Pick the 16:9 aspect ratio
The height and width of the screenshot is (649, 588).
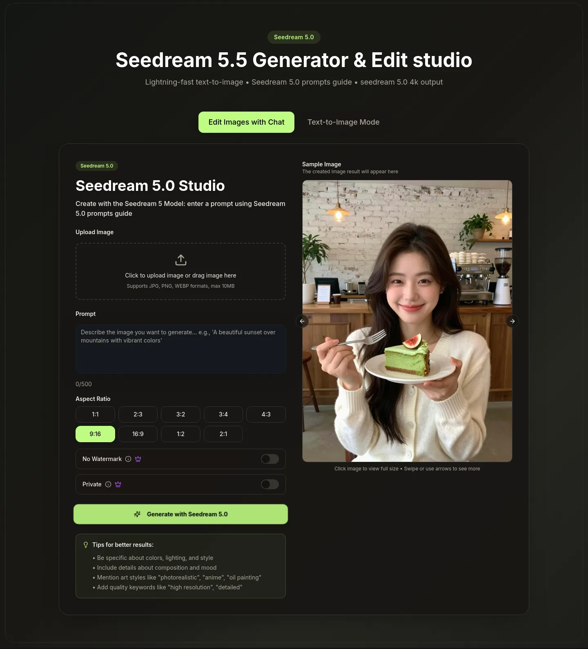point(138,434)
